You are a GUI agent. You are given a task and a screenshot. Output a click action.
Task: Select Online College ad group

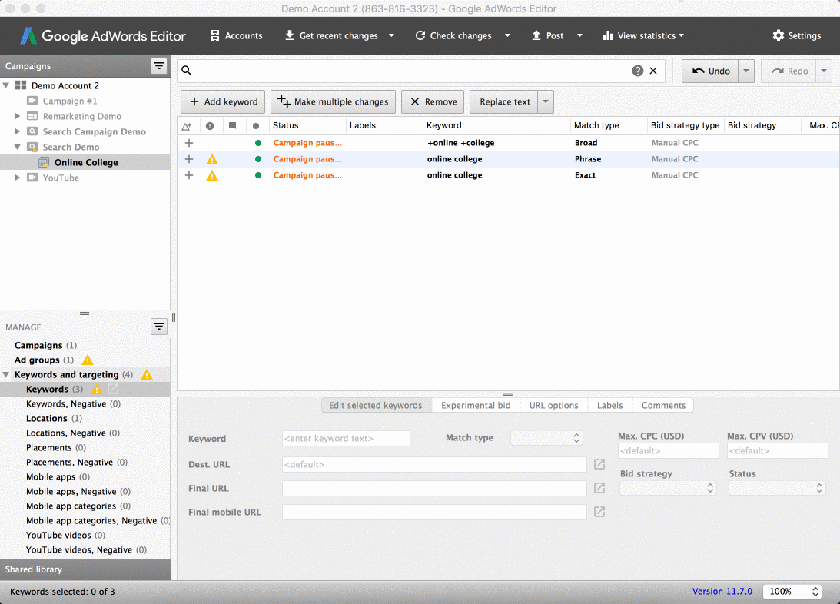pyautogui.click(x=86, y=162)
